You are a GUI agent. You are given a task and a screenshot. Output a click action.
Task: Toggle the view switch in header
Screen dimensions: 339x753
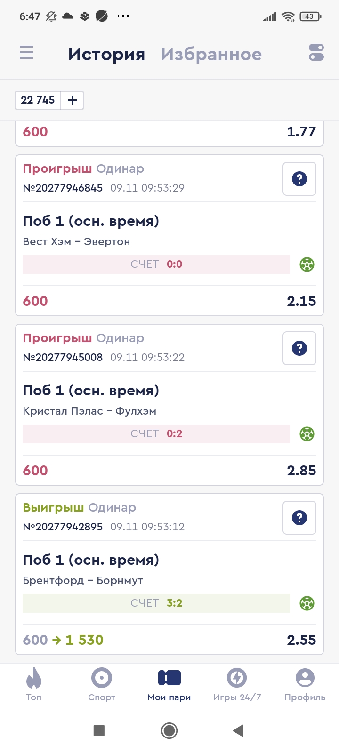[316, 52]
